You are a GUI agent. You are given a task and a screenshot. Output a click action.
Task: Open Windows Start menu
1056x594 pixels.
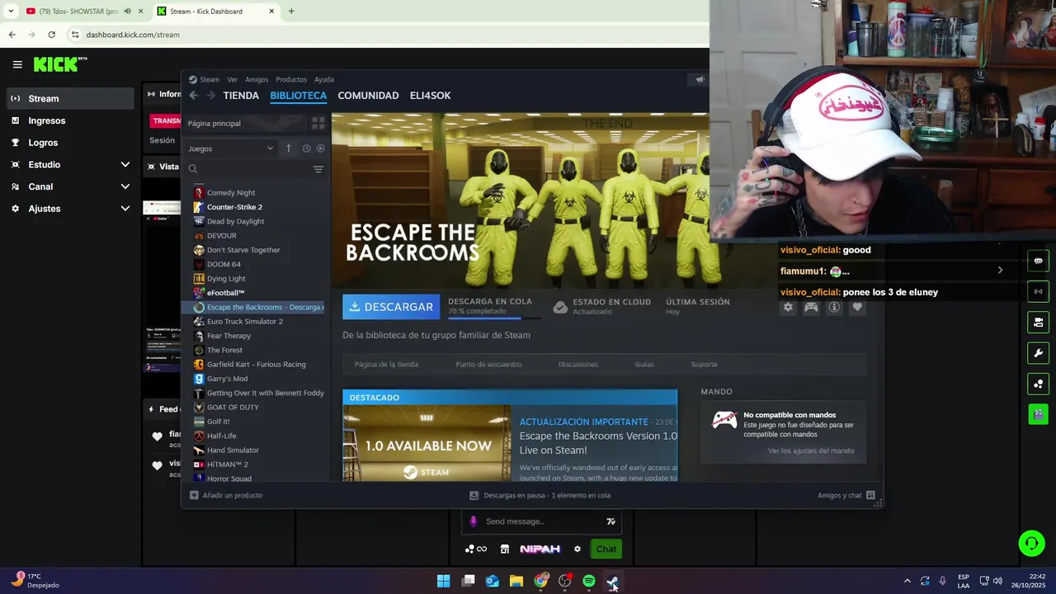coord(443,581)
